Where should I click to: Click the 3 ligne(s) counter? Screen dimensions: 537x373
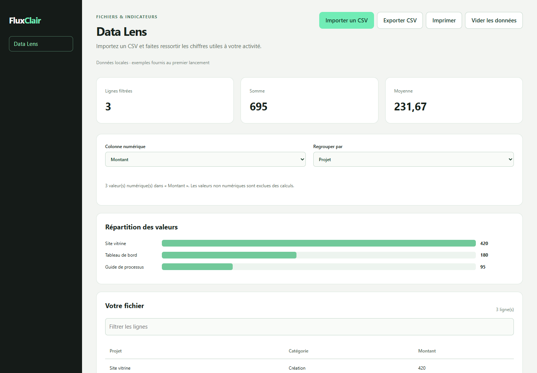[x=505, y=310]
